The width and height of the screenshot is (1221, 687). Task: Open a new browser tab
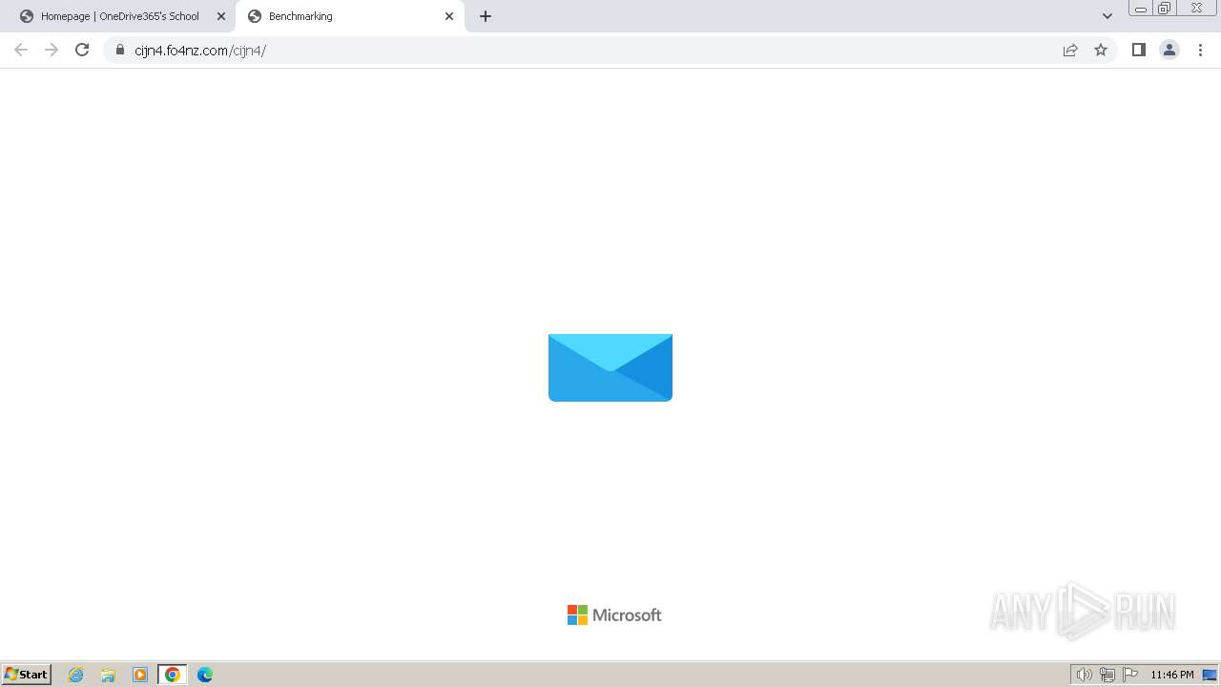[486, 16]
